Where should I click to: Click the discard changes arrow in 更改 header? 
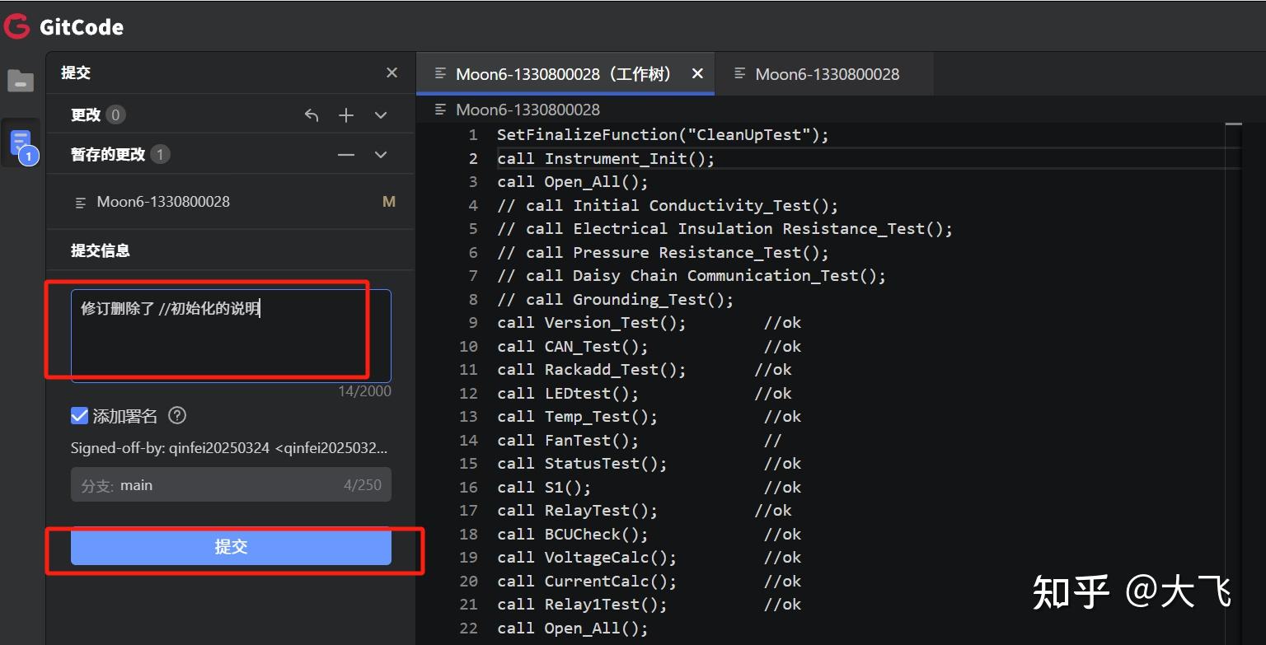[x=312, y=115]
